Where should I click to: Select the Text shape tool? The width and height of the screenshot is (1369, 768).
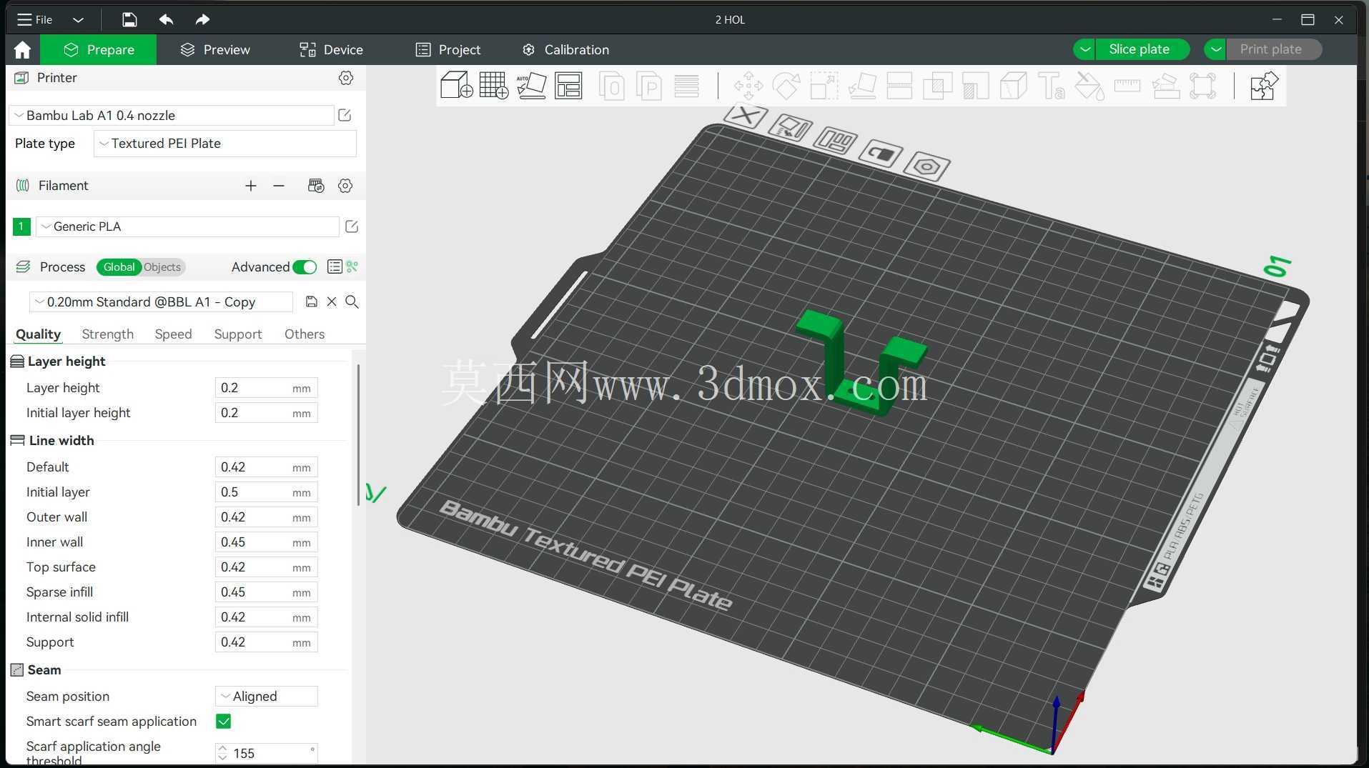pos(1051,86)
